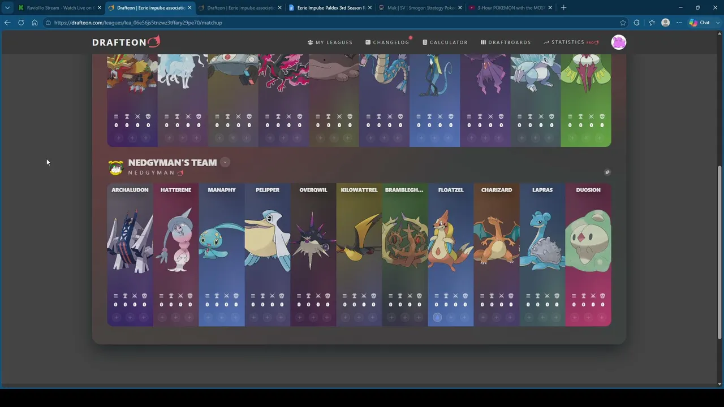Select the Archaludon artwork

pos(130,242)
